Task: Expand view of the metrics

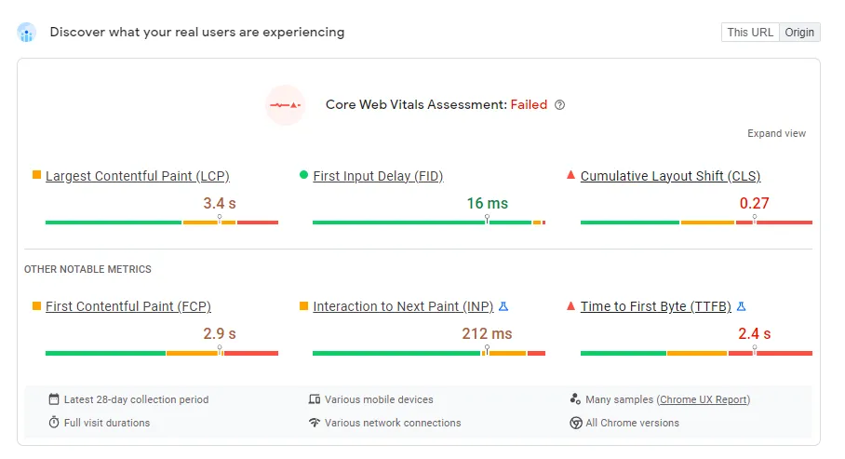Action: pyautogui.click(x=776, y=134)
